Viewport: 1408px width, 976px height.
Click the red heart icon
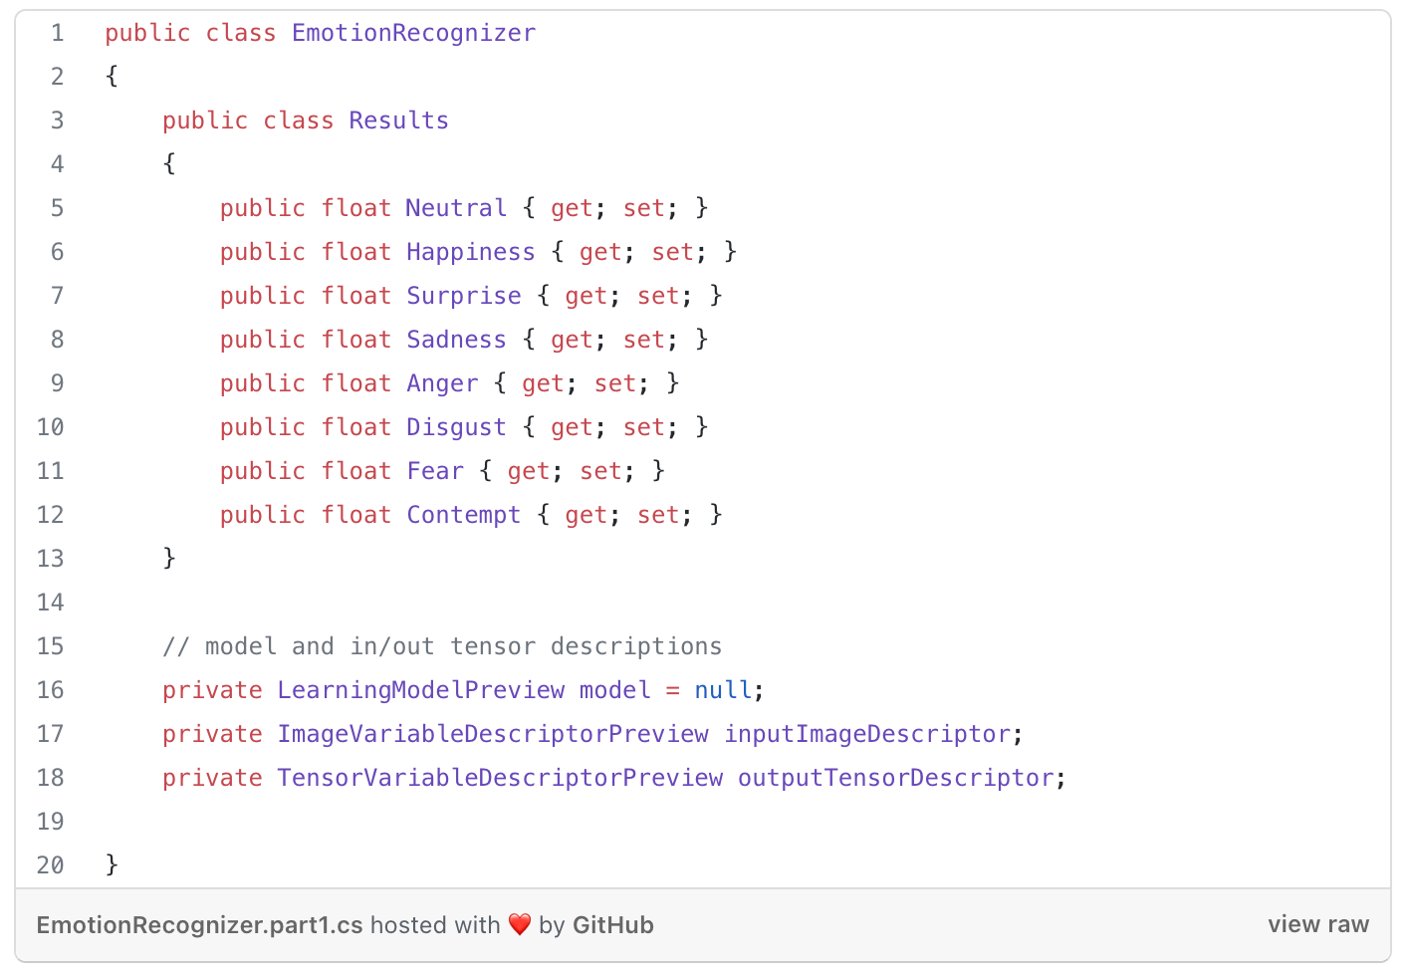pyautogui.click(x=520, y=925)
